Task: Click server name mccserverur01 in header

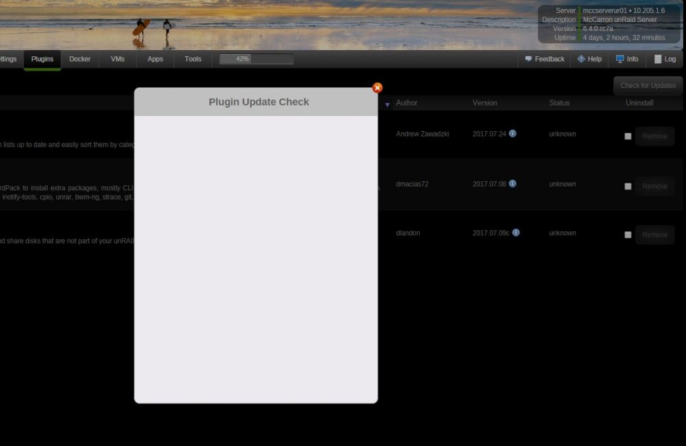Action: point(604,10)
